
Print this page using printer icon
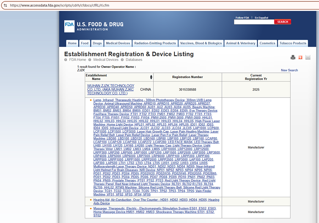coord(293,57)
